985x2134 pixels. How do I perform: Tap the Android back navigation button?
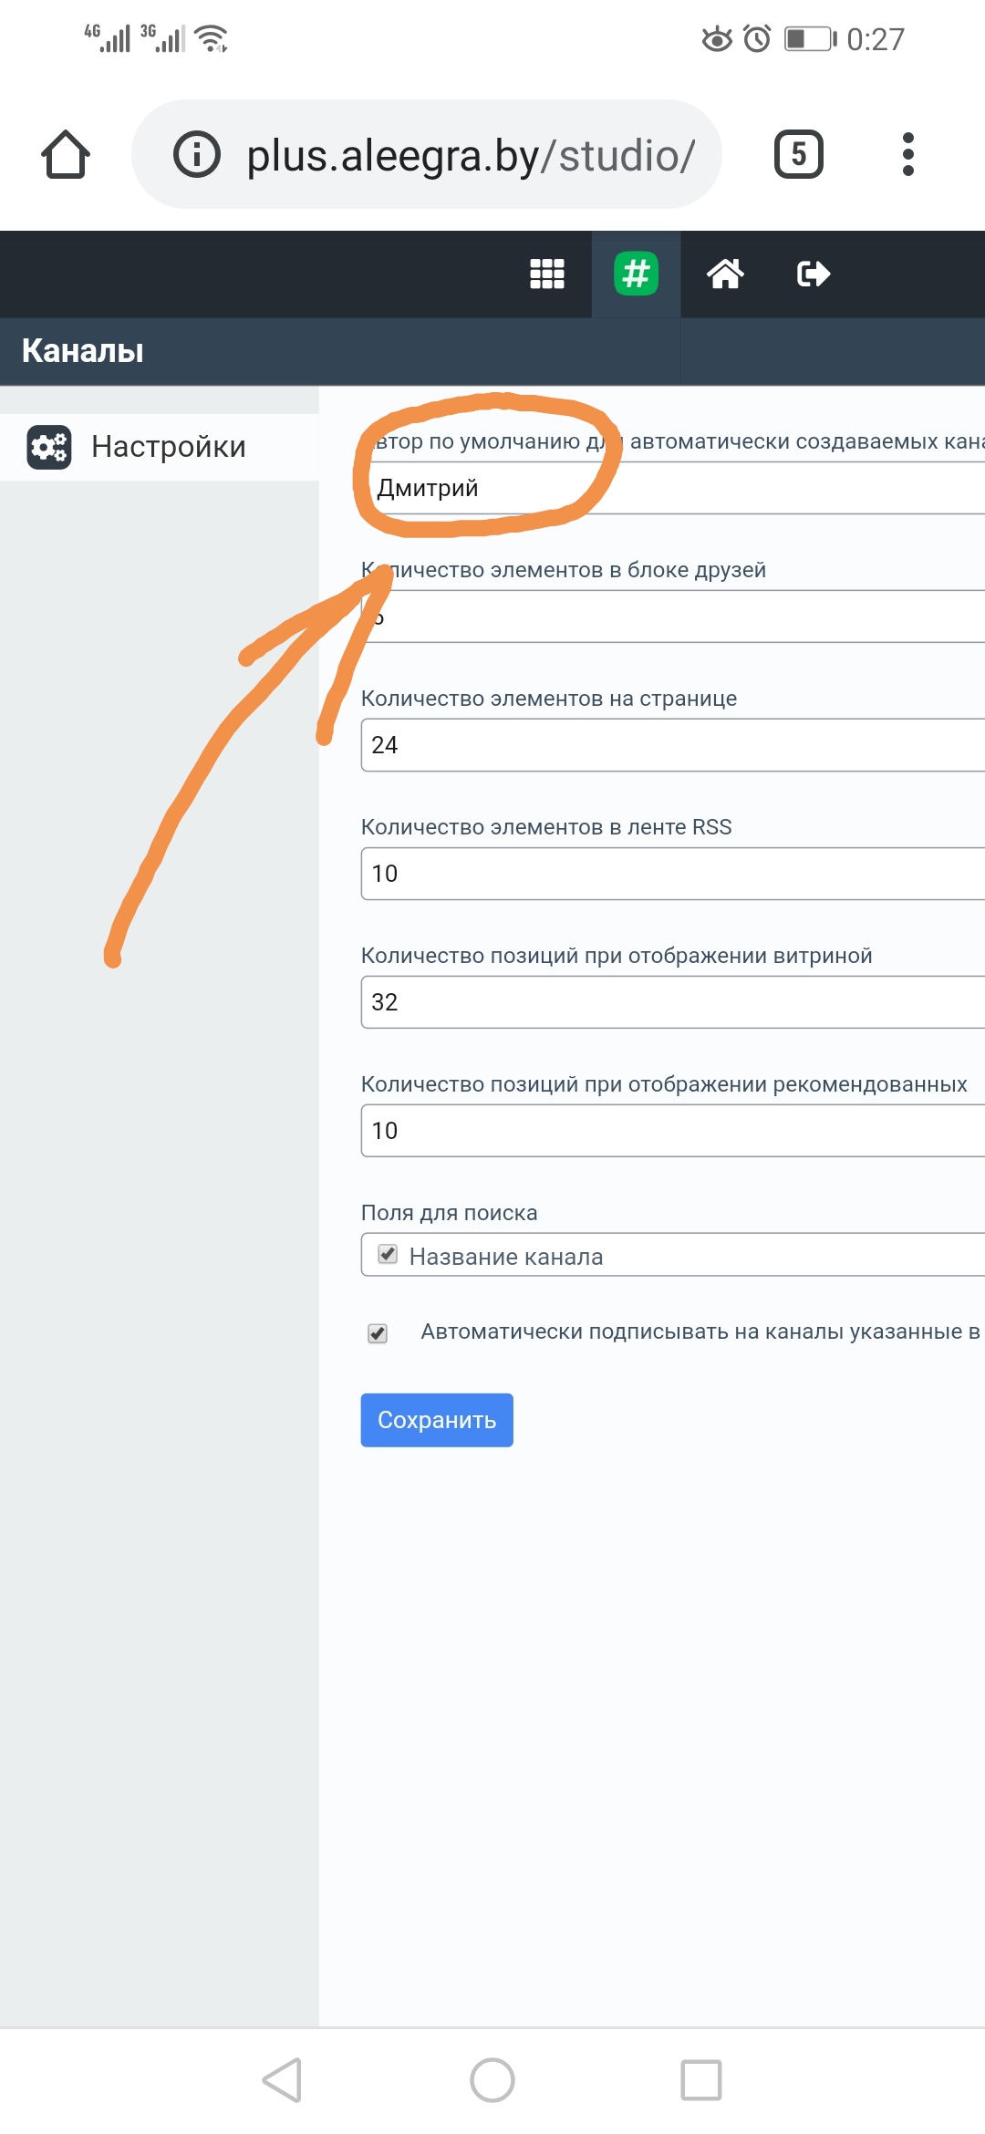click(x=282, y=2080)
